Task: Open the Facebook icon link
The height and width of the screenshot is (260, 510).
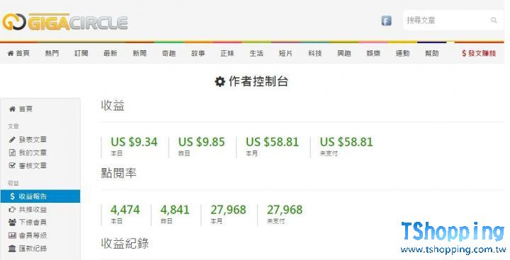Action: [x=386, y=20]
